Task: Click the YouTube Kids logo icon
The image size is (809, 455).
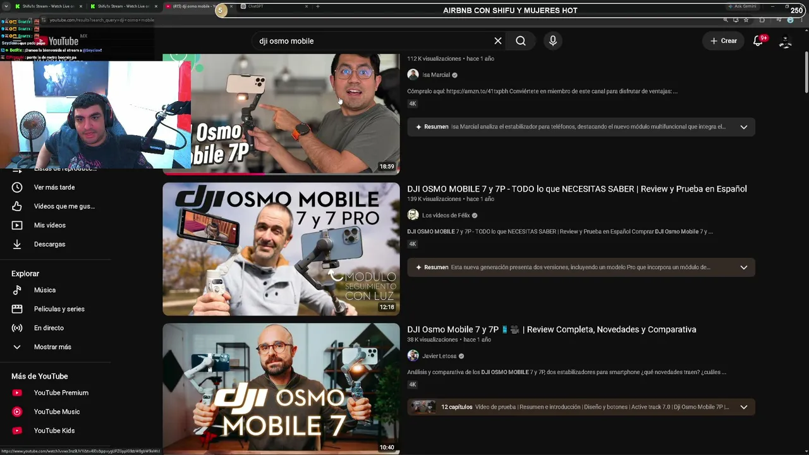Action: pos(17,431)
